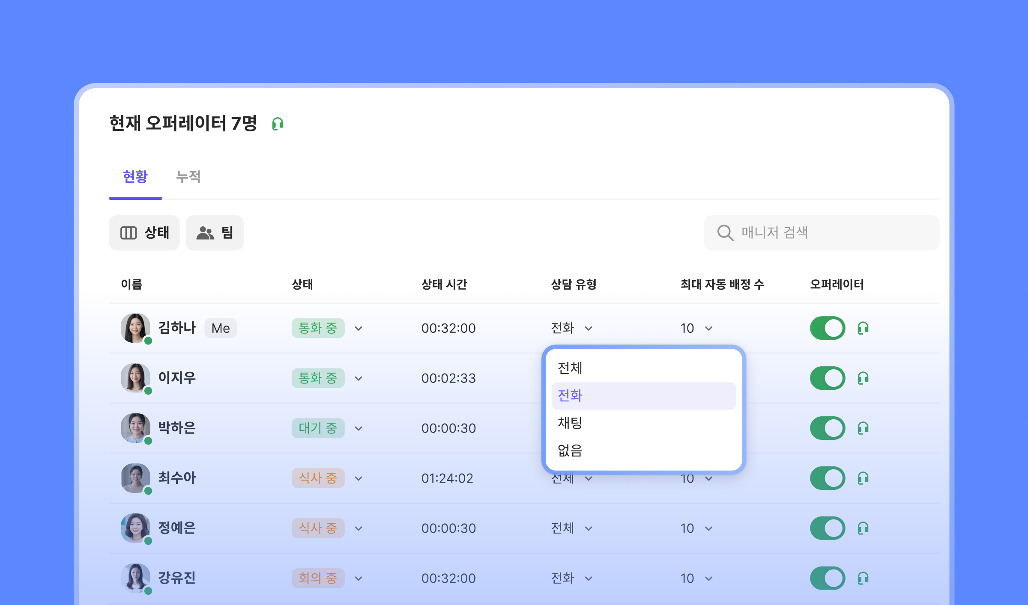
Task: Click headset icon in 이지우 row
Action: point(863,378)
